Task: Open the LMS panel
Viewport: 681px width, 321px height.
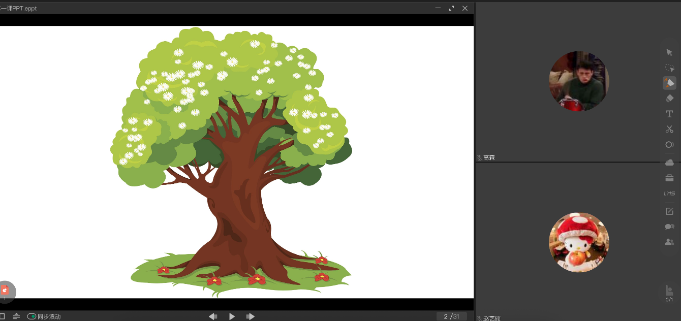Action: (669, 194)
